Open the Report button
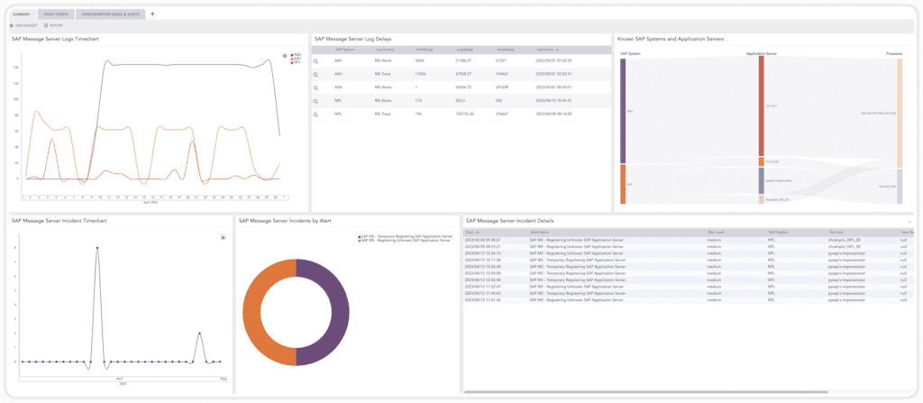The height and width of the screenshot is (403, 923). coord(53,26)
